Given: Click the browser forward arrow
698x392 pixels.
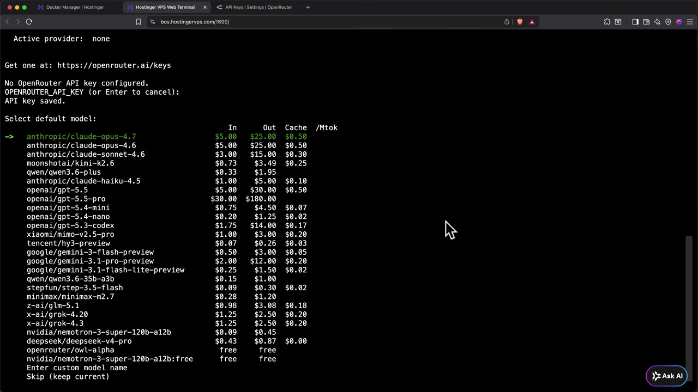Looking at the screenshot, I should coord(18,22).
